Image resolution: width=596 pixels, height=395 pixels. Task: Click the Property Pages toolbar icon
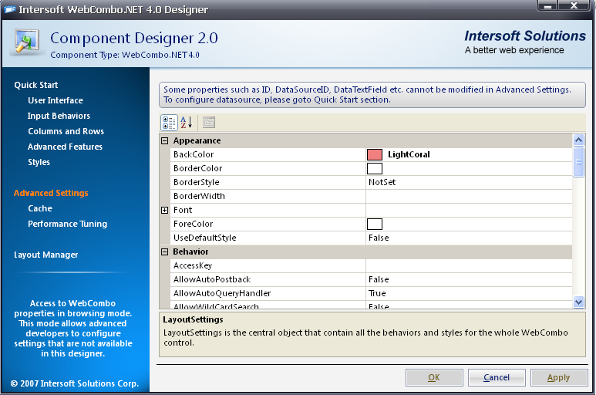pos(209,123)
